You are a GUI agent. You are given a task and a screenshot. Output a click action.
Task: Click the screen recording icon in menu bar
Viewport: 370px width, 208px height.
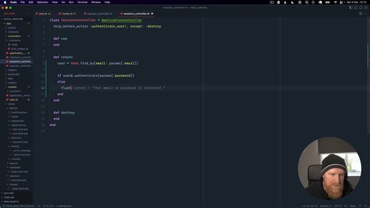pyautogui.click(x=272, y=2)
